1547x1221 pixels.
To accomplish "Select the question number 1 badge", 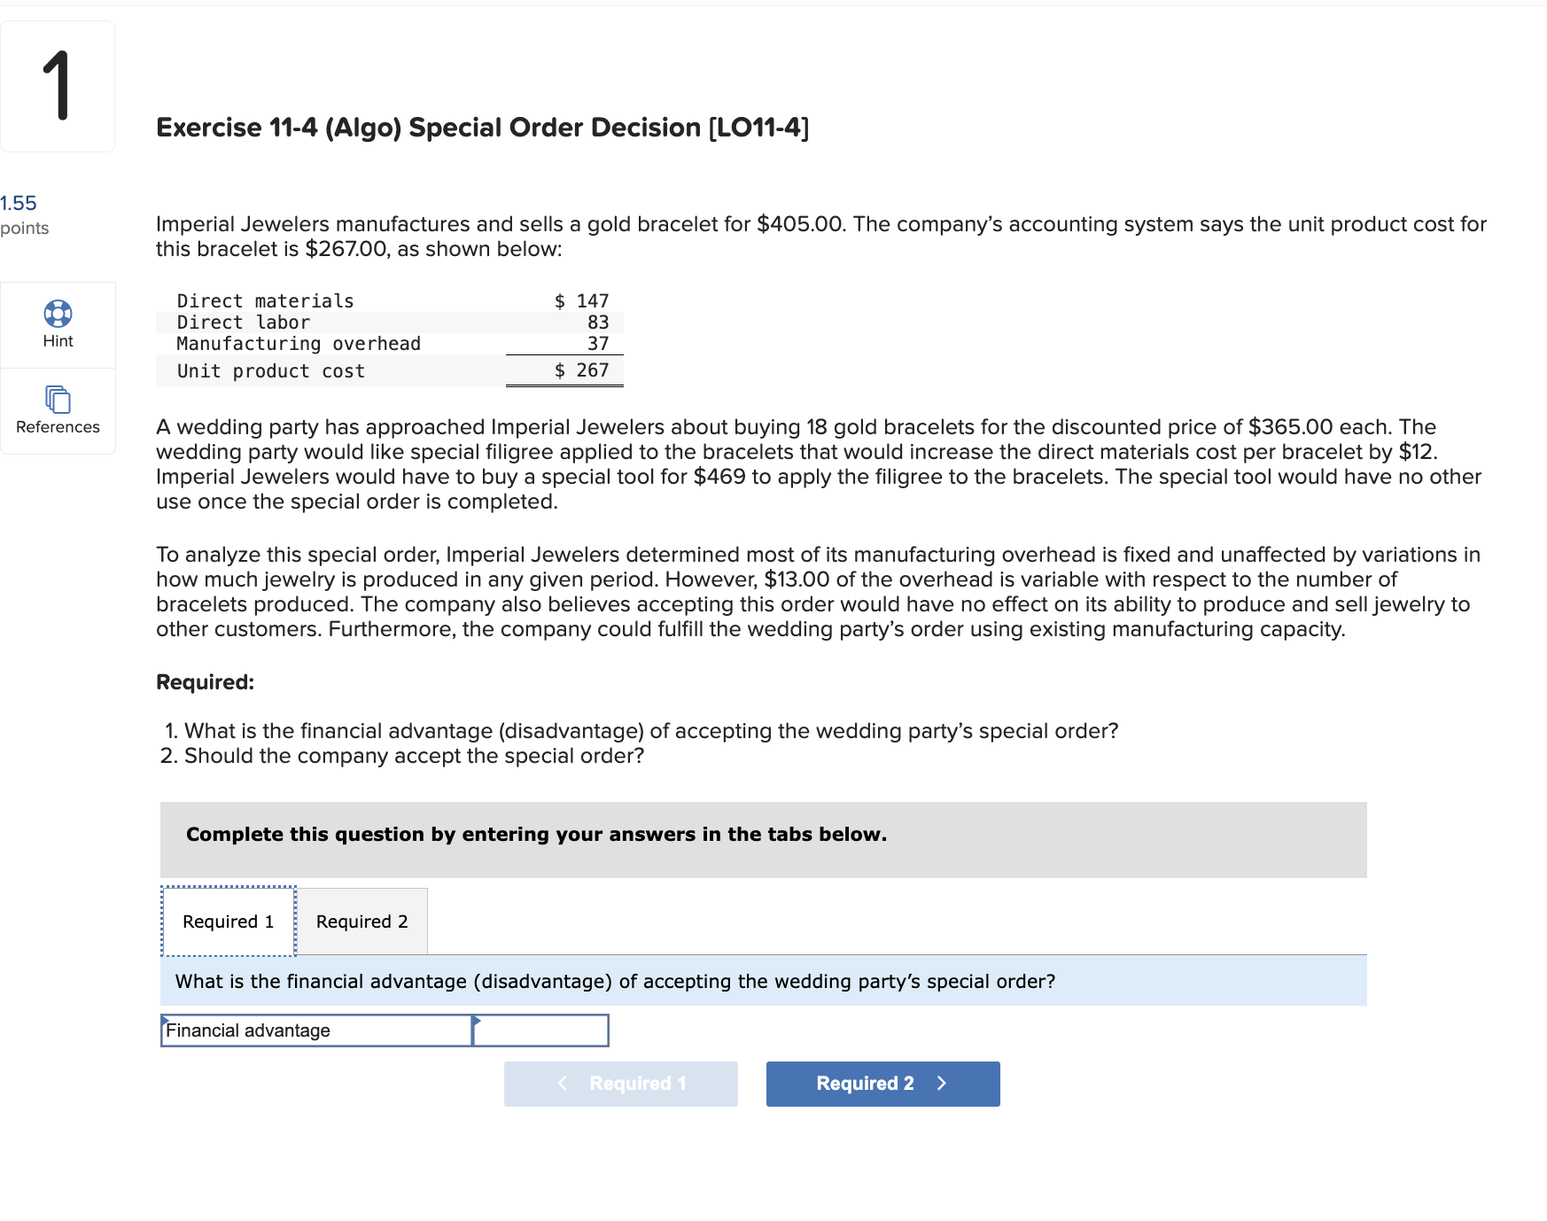I will coord(57,85).
